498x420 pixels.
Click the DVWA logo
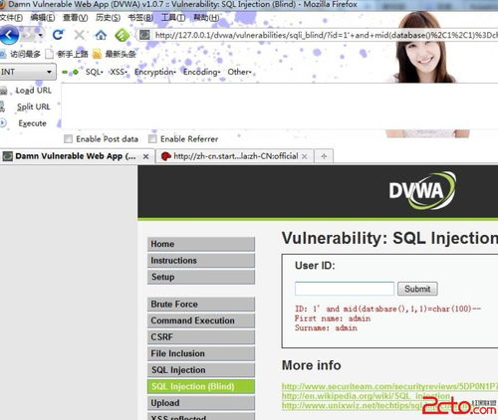click(422, 190)
